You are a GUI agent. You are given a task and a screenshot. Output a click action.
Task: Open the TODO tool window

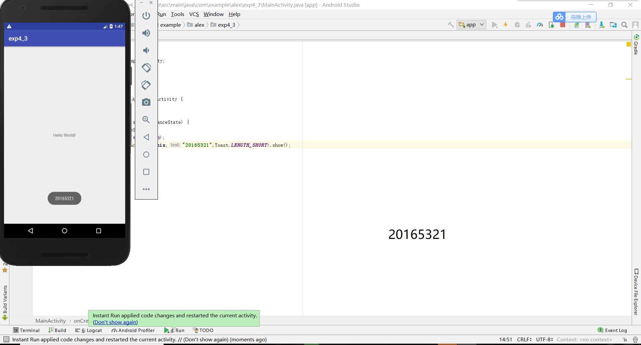tap(203, 330)
